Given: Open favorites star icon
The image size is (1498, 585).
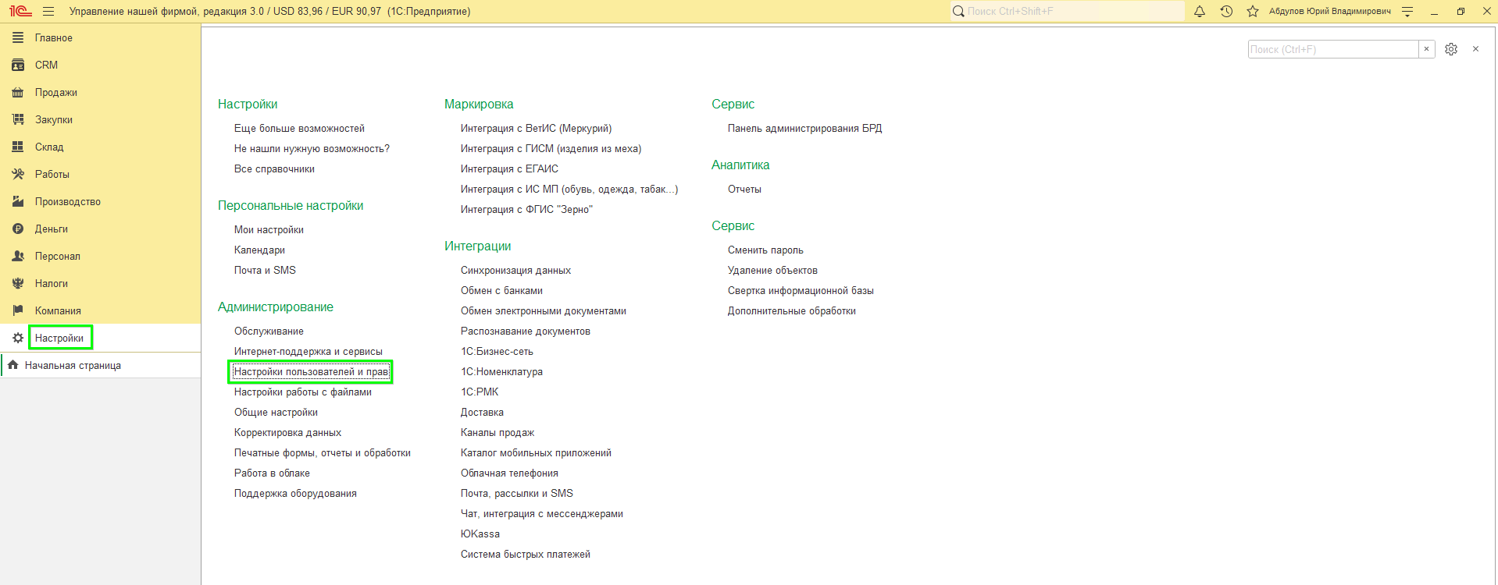Looking at the screenshot, I should [1253, 11].
